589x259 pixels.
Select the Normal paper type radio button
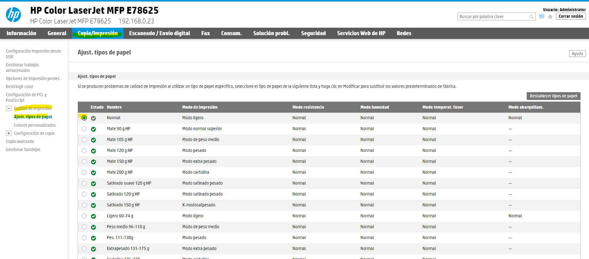tap(84, 118)
